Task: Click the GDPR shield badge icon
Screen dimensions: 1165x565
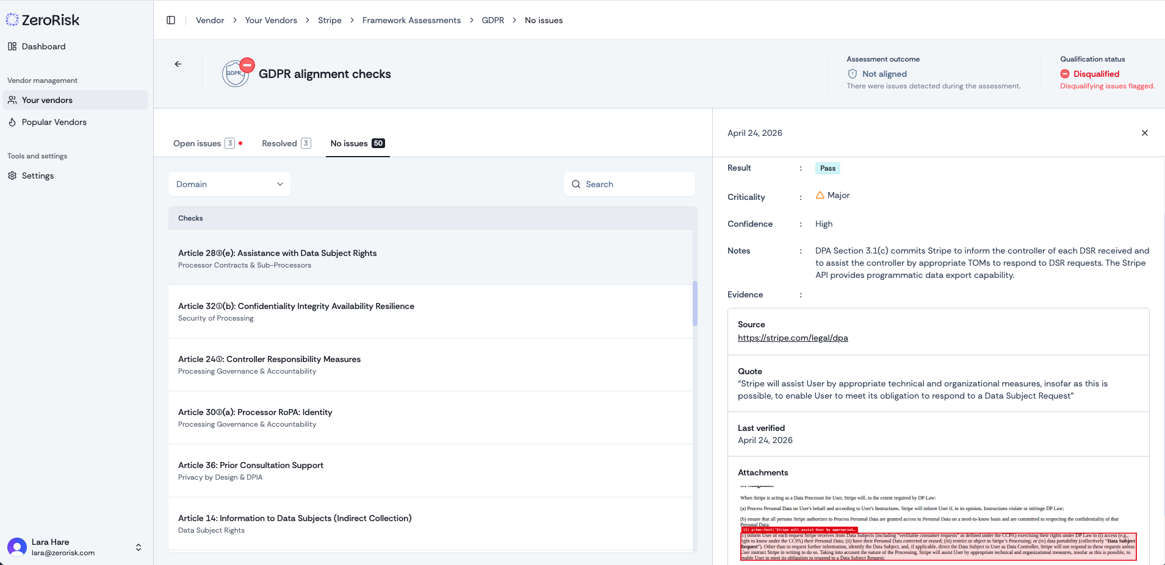Action: tap(236, 74)
